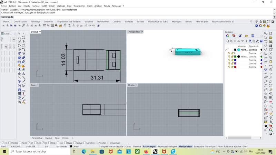Toggle the Fin object snap checkbox
Screen dimensions: 276x155
[2, 143]
